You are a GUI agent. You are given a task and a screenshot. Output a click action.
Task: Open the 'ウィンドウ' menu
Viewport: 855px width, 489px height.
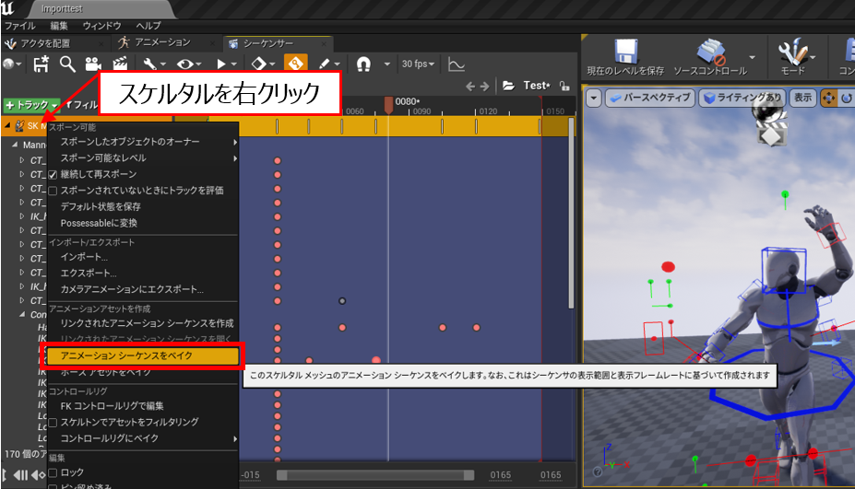(102, 26)
